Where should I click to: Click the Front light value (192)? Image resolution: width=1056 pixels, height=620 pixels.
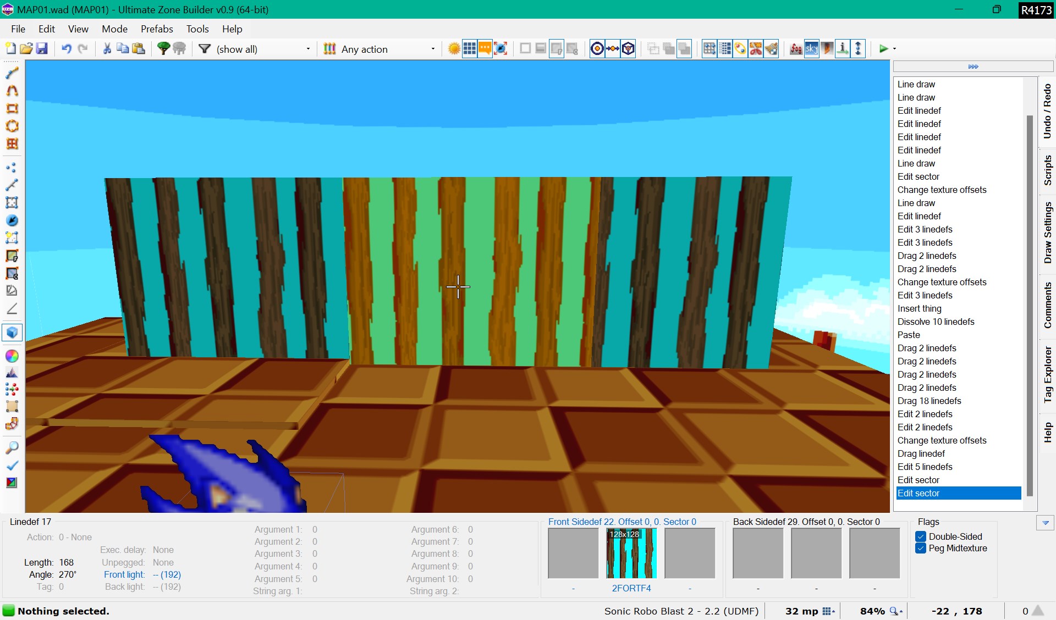click(167, 574)
